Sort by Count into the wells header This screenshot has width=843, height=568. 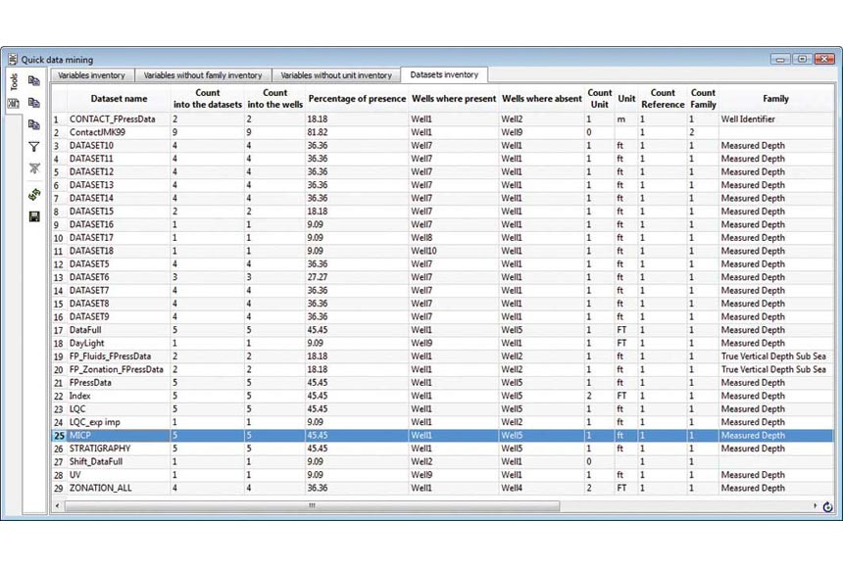click(274, 98)
